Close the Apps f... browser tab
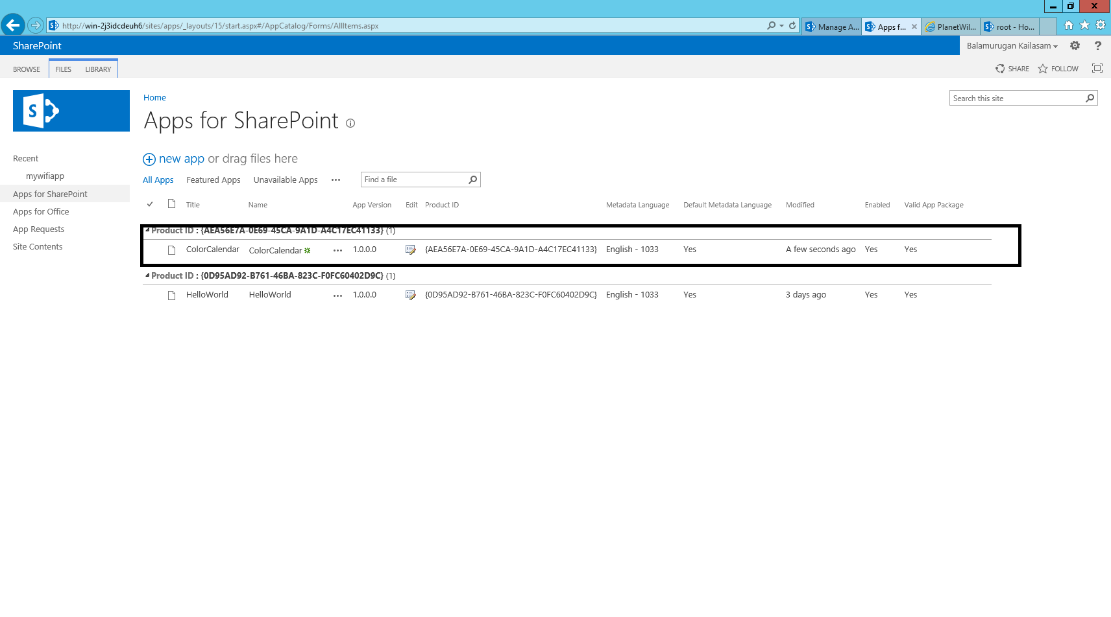The height and width of the screenshot is (617, 1111). click(x=914, y=27)
